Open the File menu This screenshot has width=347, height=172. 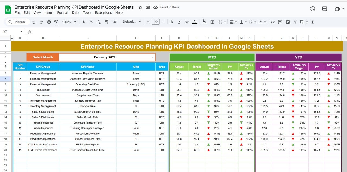click(17, 13)
